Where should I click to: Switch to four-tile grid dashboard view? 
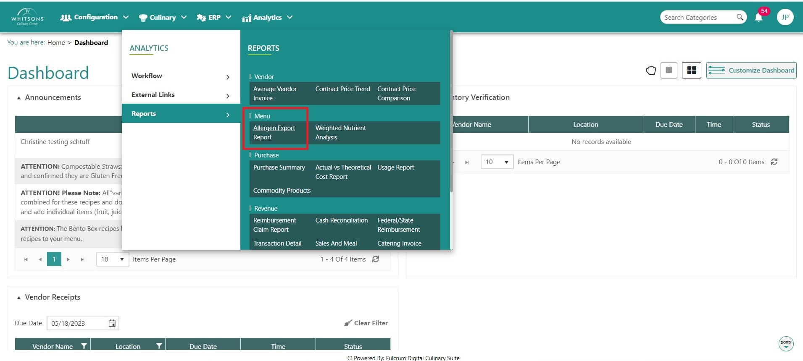[x=691, y=71]
